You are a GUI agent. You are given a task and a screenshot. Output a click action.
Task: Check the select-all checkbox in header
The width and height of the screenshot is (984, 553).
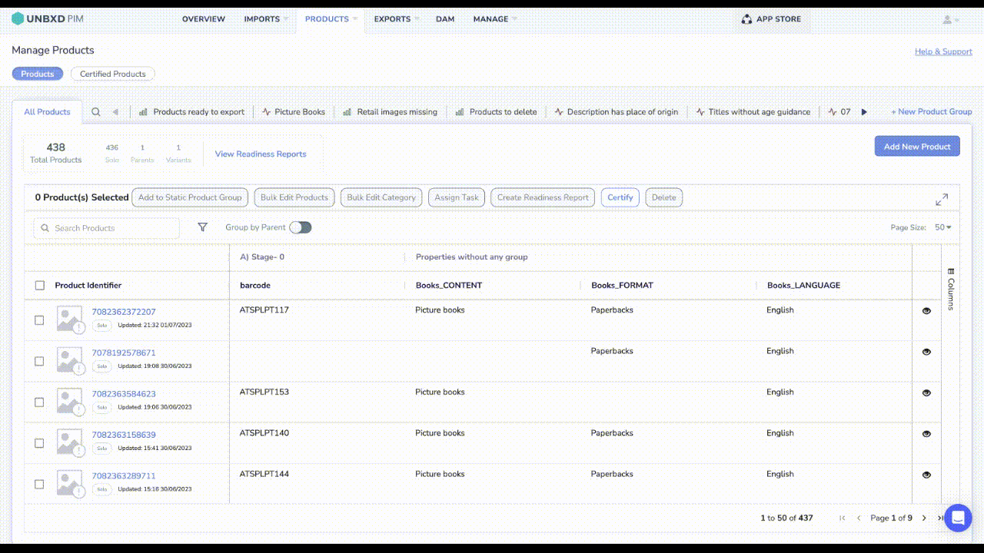[x=40, y=286]
